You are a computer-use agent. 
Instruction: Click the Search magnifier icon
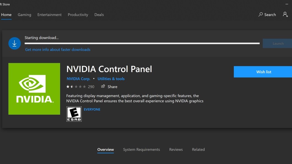coord(261,15)
